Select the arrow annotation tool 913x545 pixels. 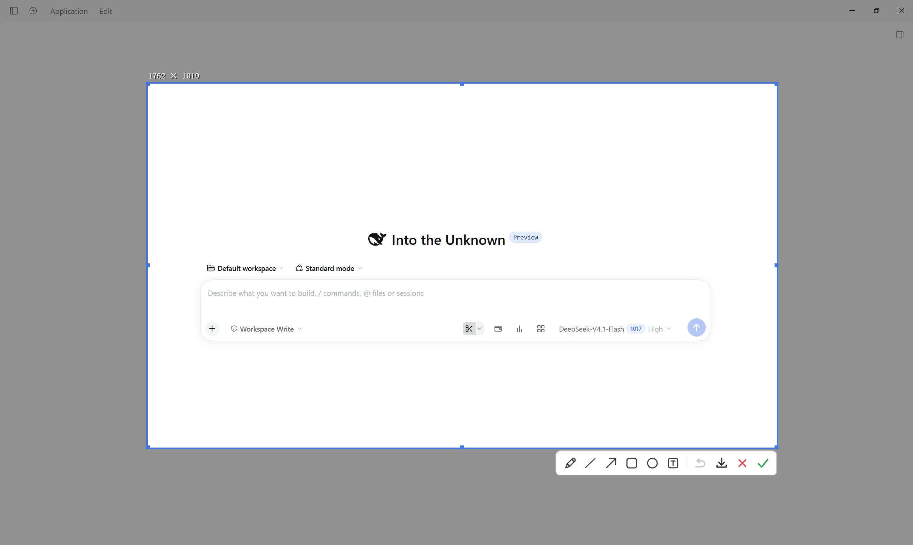click(611, 463)
